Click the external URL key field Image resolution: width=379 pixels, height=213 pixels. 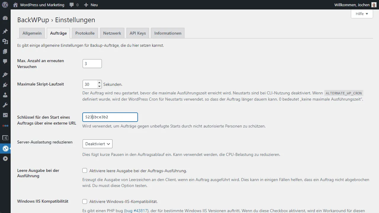110,117
